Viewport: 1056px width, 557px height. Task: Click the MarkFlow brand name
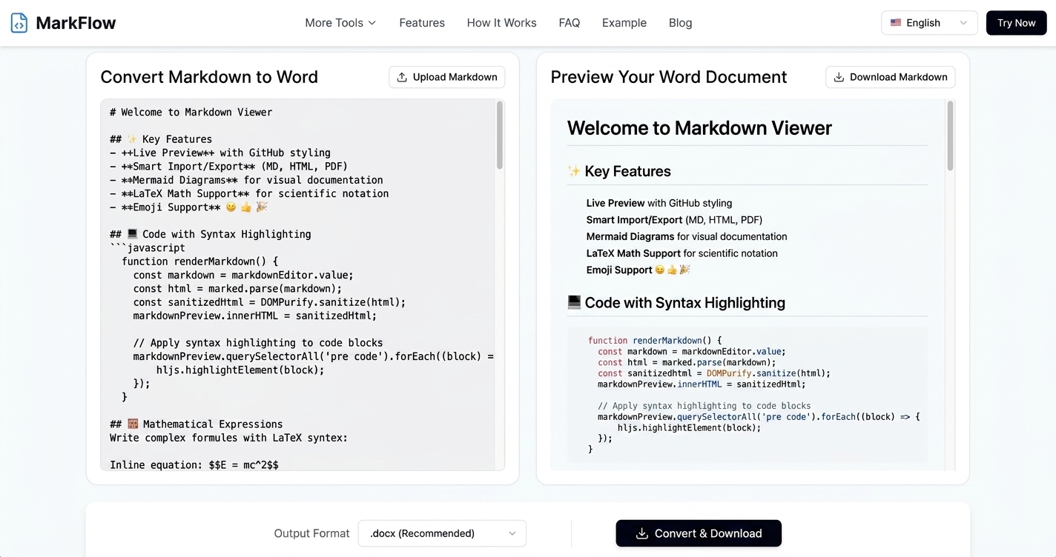tap(76, 23)
